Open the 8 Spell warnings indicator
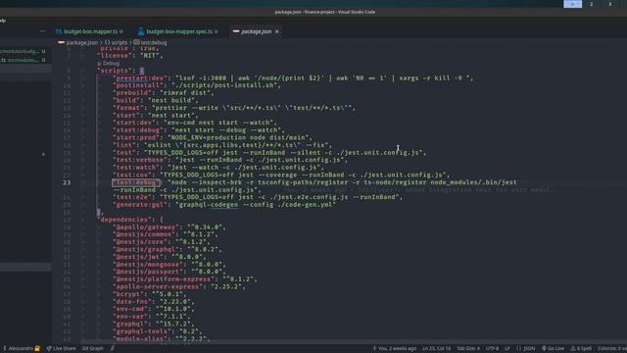 pos(581,349)
